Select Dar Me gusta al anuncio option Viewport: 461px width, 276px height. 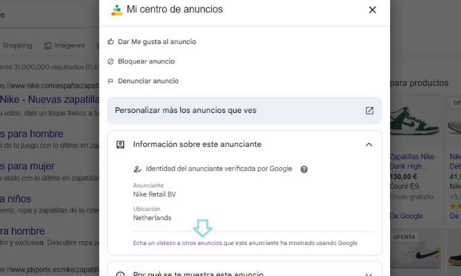[x=157, y=42]
